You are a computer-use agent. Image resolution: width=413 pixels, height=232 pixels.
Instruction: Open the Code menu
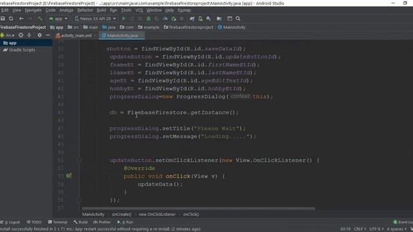50,10
